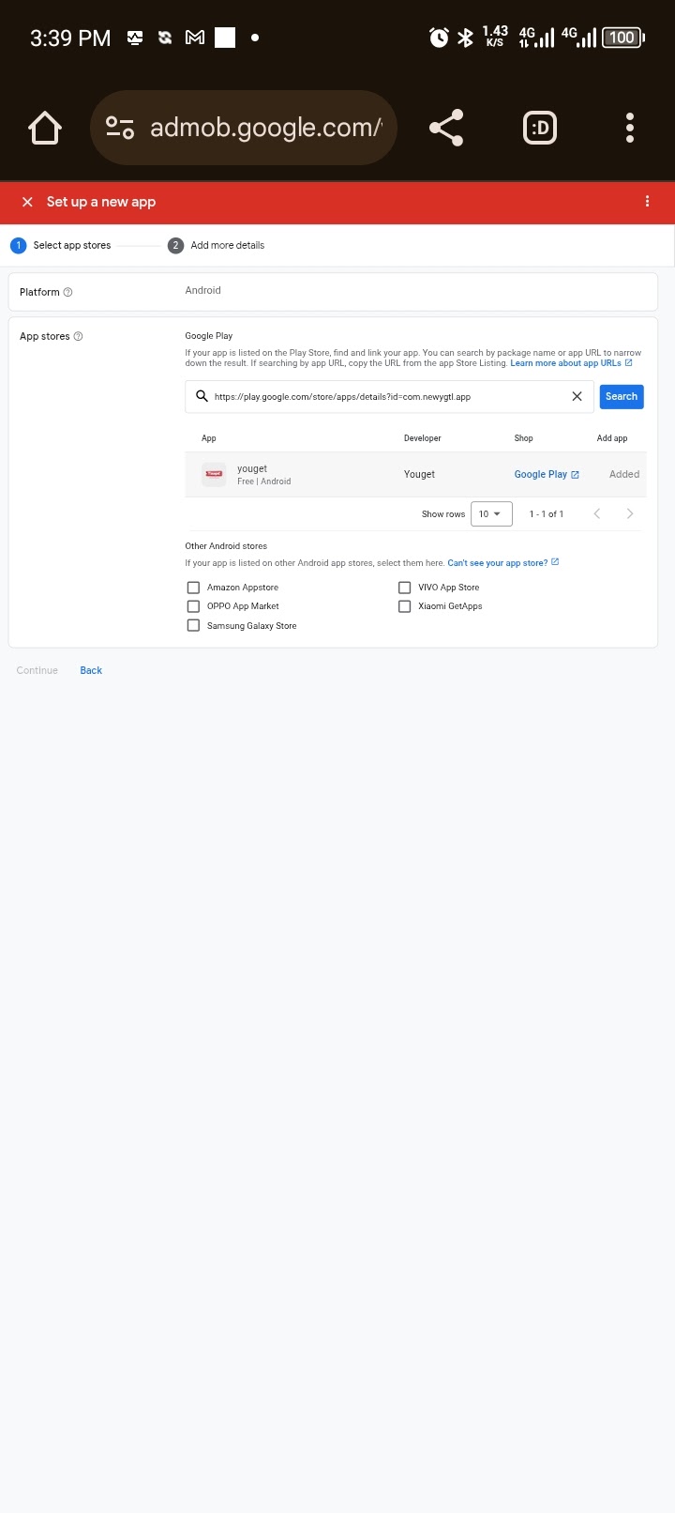Click the Shop column header
Viewport: 675px width, 1513px height.
[523, 438]
